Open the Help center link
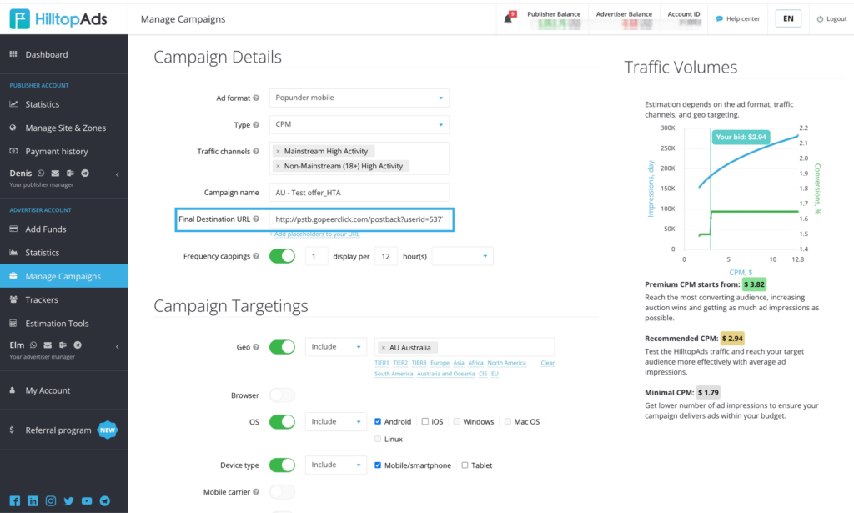The height and width of the screenshot is (513, 854). [737, 18]
